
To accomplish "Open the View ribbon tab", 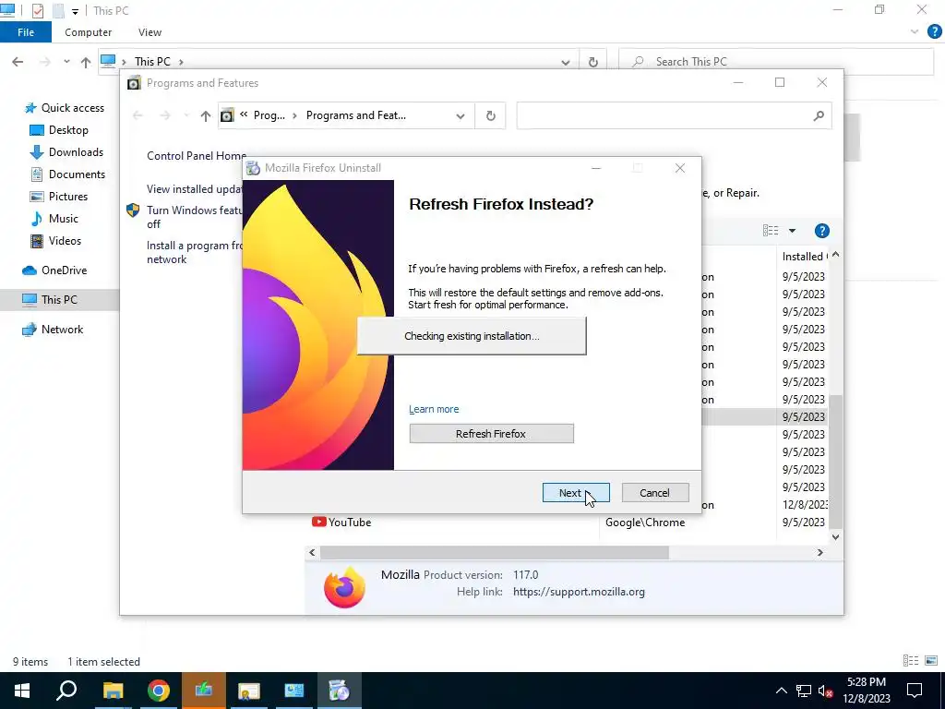I will point(150,32).
